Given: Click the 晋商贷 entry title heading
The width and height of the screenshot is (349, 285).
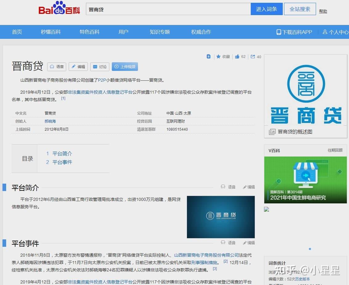Looking at the screenshot, I should click(27, 66).
